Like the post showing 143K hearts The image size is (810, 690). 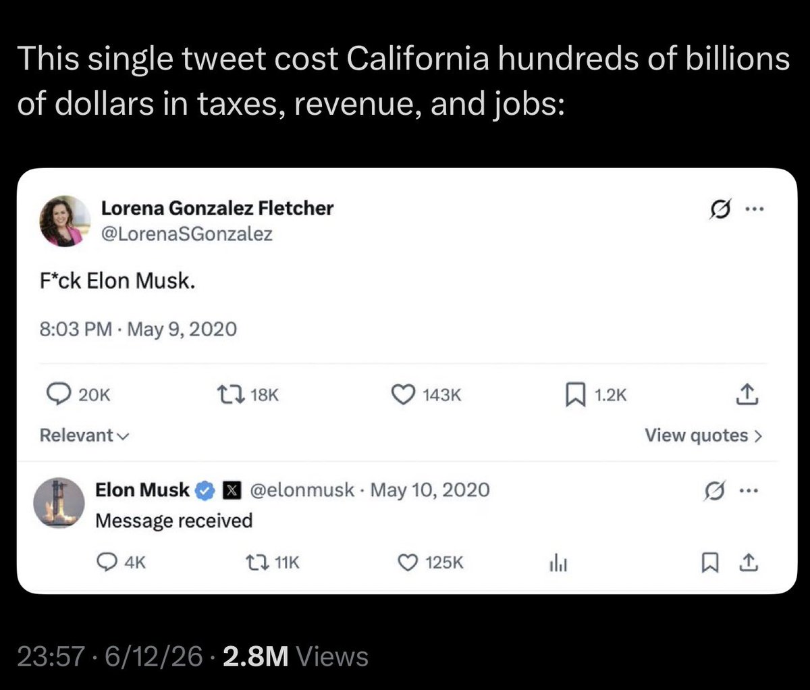[x=403, y=394]
